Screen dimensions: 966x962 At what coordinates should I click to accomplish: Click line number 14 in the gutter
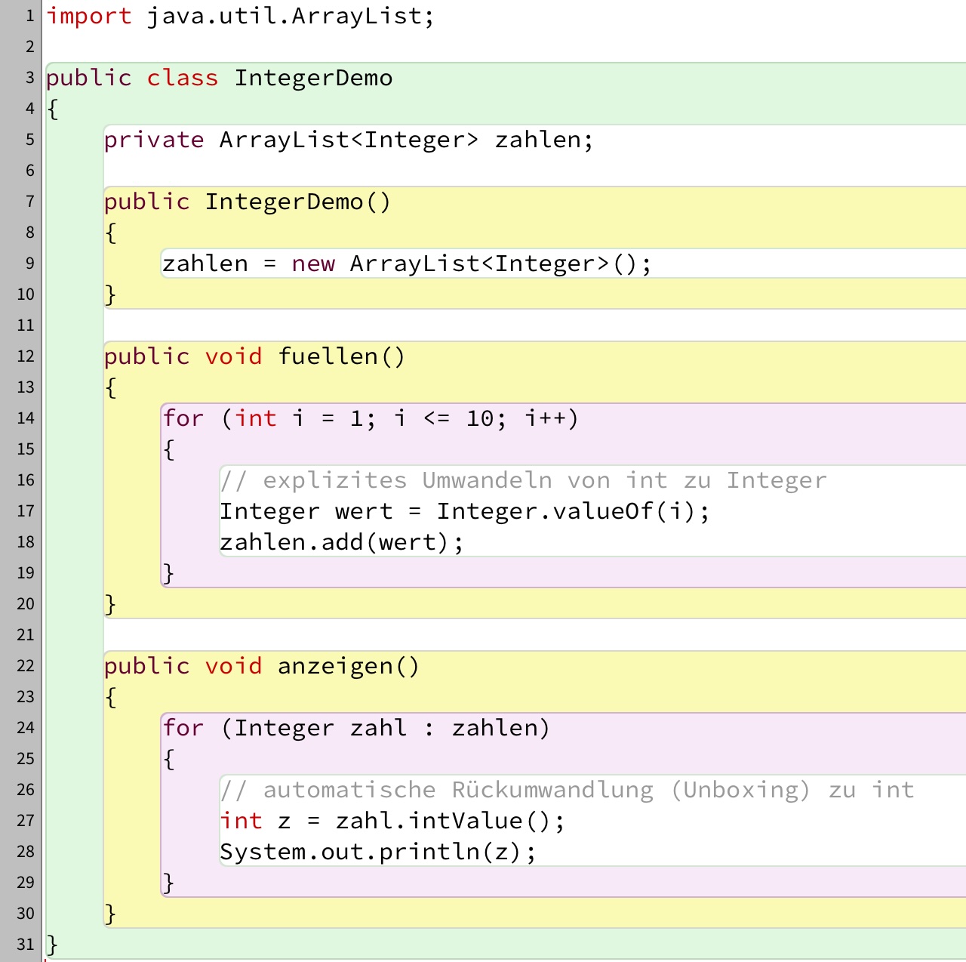click(26, 418)
